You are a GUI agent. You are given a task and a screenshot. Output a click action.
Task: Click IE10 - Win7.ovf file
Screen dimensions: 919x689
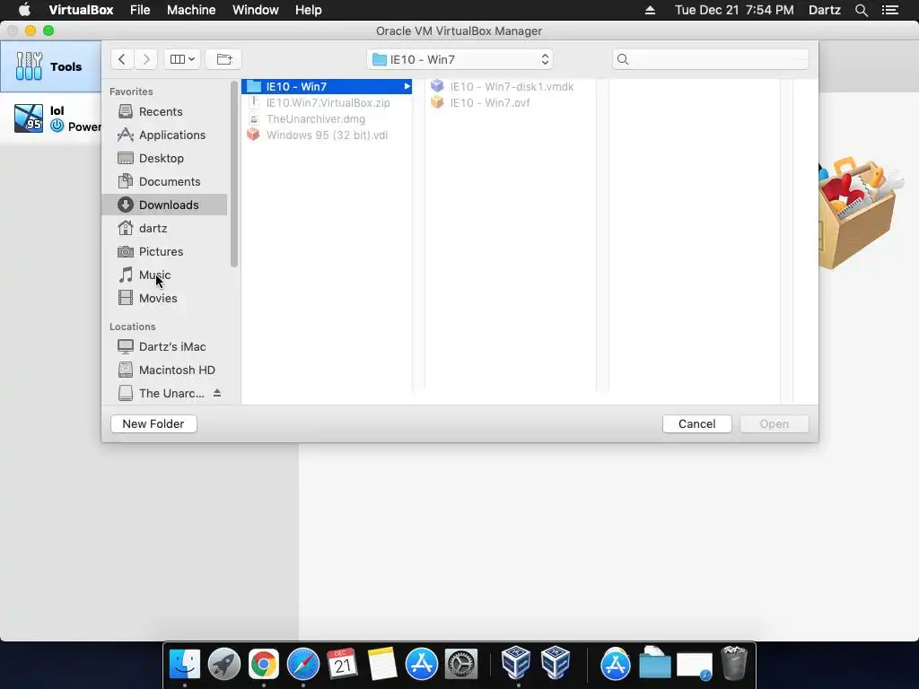pos(481,102)
